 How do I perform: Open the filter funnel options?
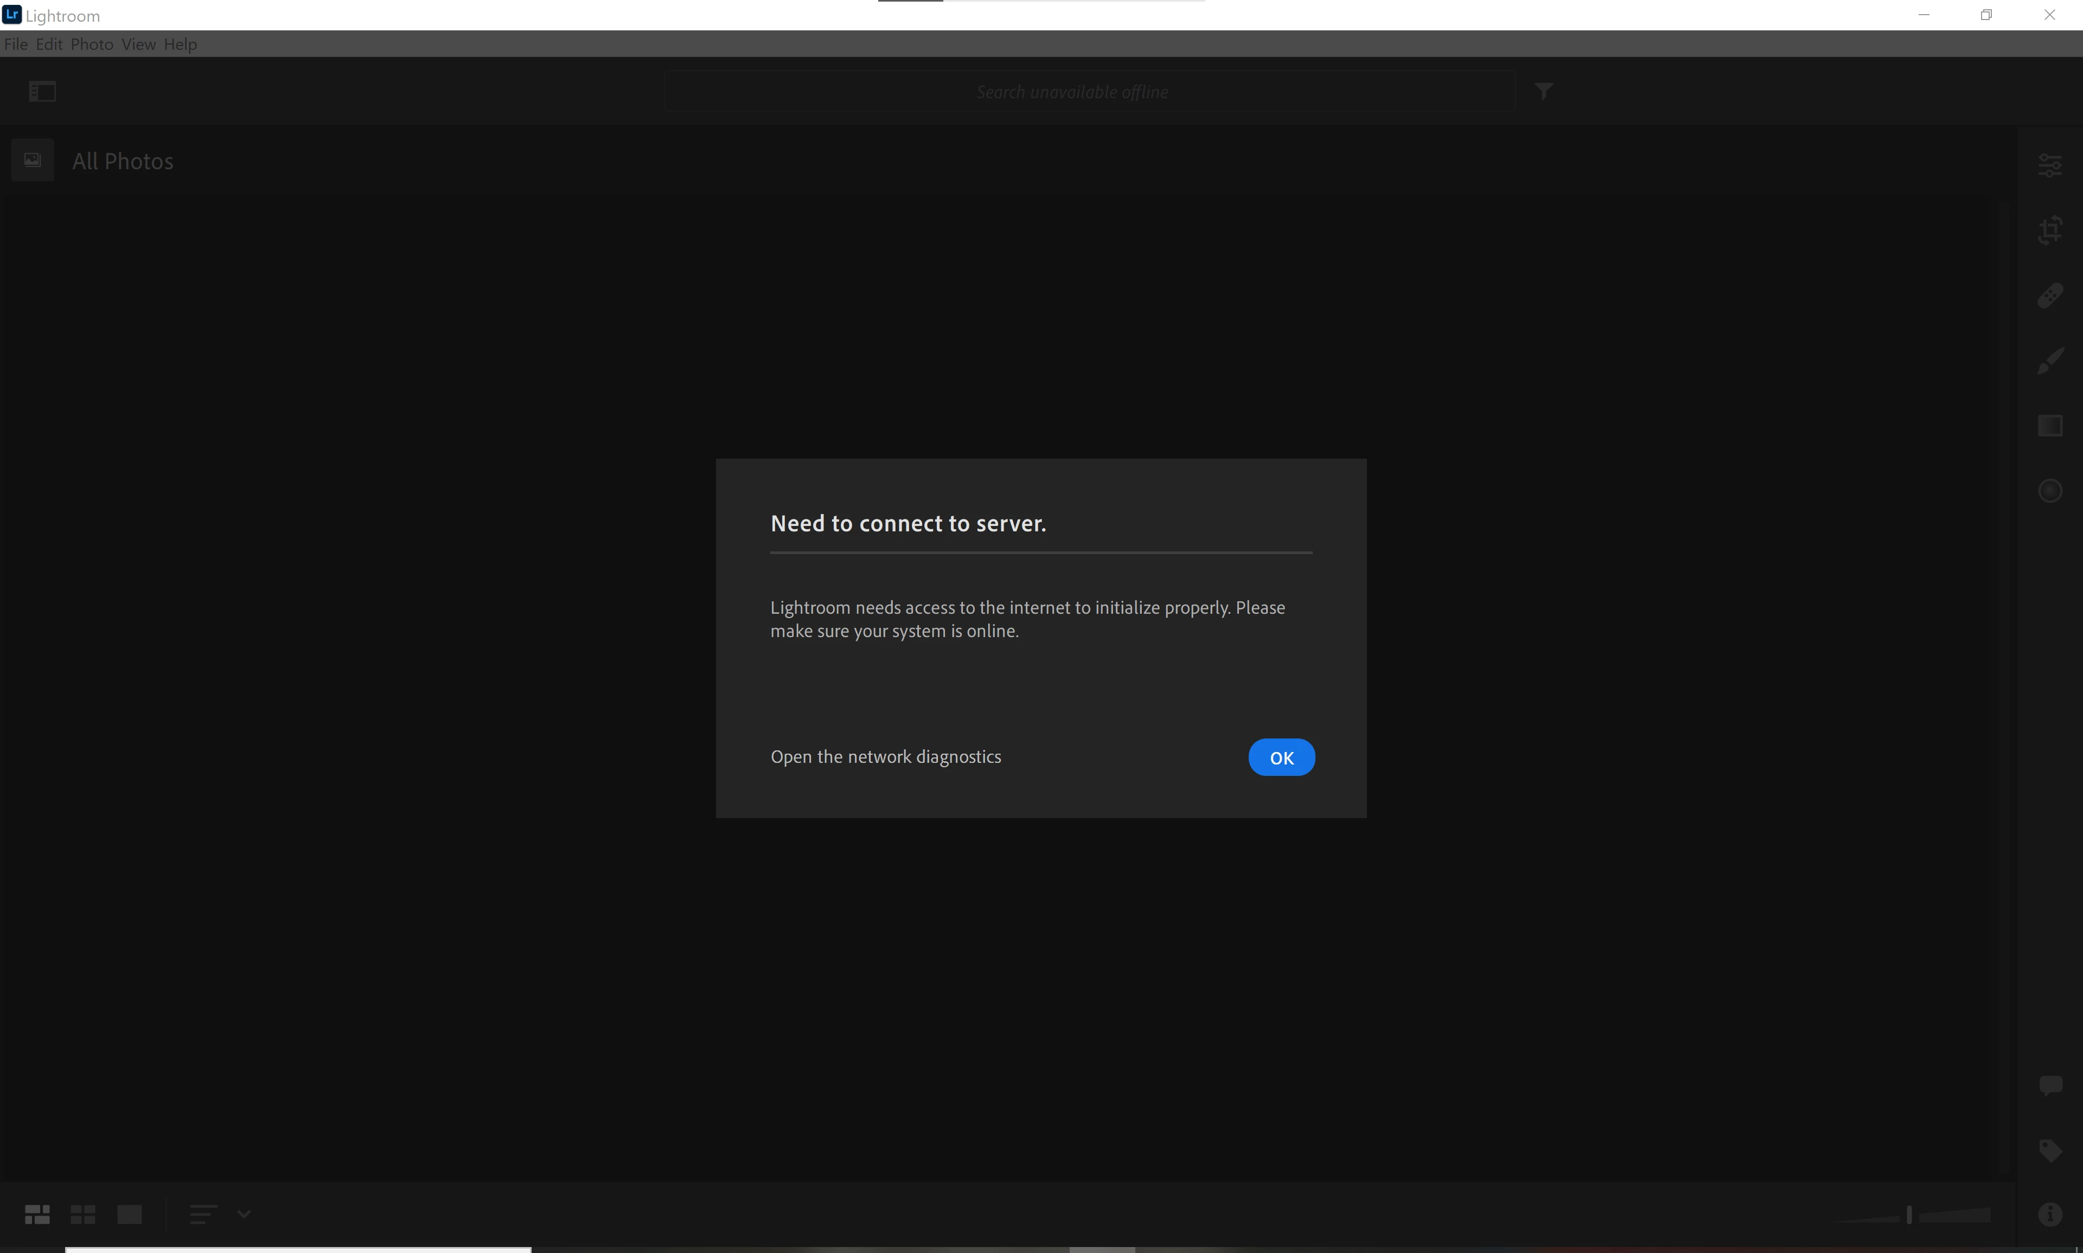1543,91
